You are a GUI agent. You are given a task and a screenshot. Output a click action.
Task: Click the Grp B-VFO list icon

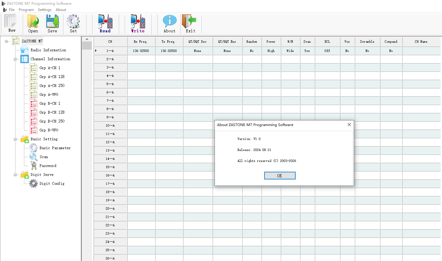coord(33,130)
